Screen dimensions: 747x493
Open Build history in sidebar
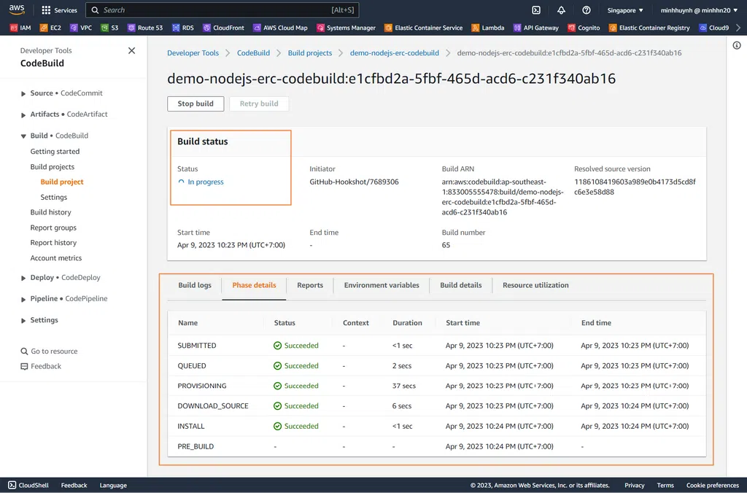click(x=50, y=212)
